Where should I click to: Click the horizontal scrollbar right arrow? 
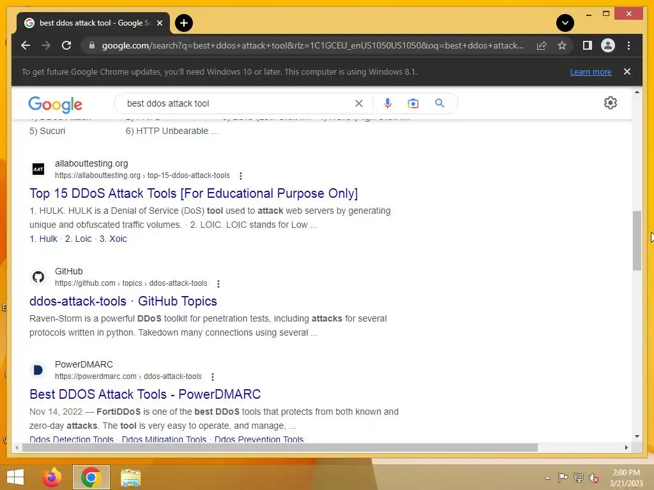coord(627,447)
